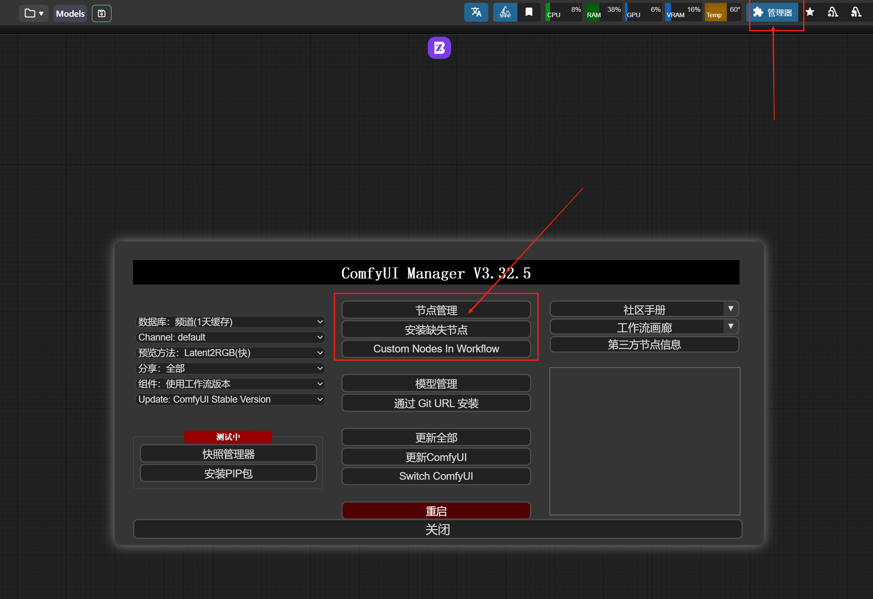Image resolution: width=873 pixels, height=599 pixels.
Task: Expand the 社区手册 dropdown arrow
Action: pyautogui.click(x=731, y=309)
